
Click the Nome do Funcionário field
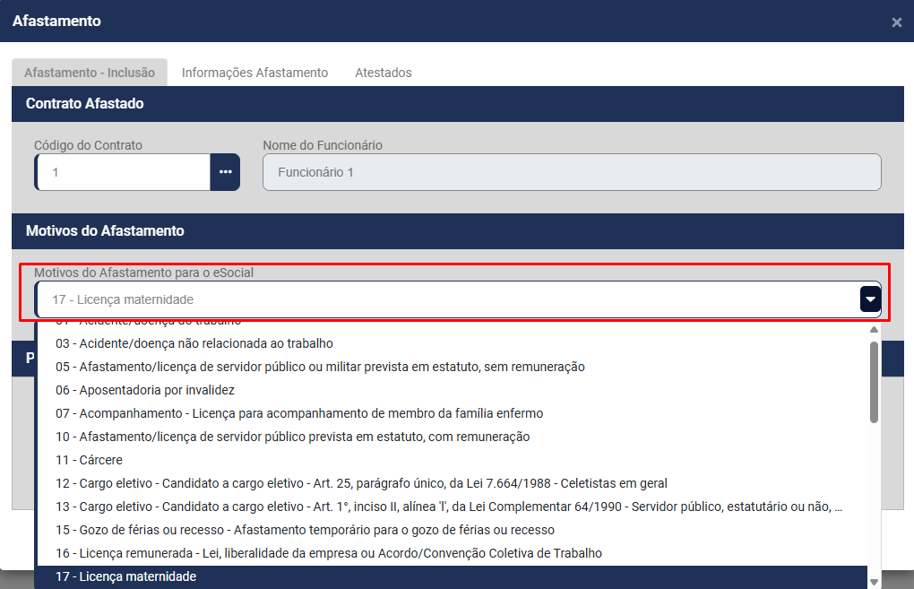click(x=572, y=172)
